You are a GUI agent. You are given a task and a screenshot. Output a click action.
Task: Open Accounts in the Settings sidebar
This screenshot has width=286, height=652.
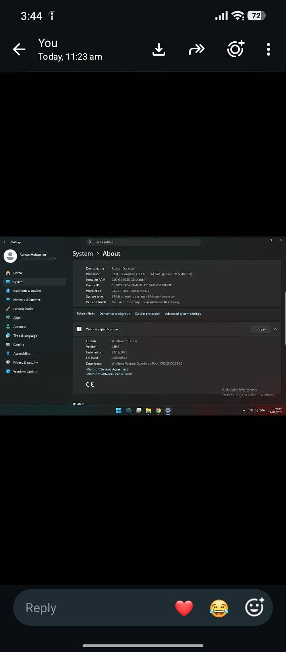(x=35, y=326)
